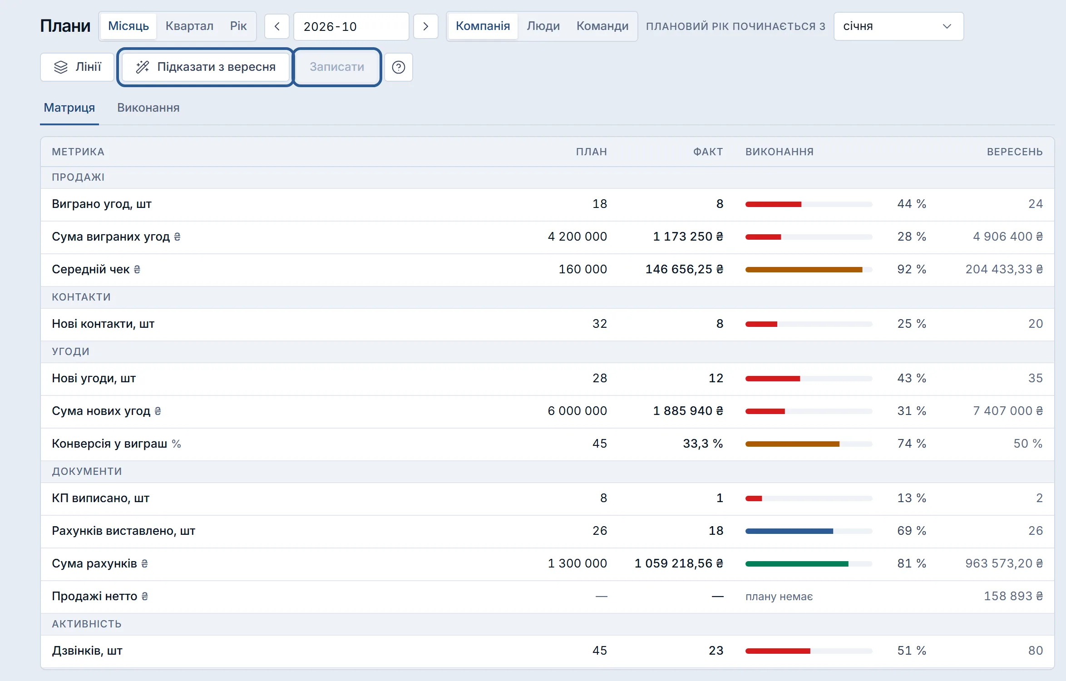Screen dimensions: 1066x681
Task: Click the ПЛАН column header
Action: coord(592,152)
